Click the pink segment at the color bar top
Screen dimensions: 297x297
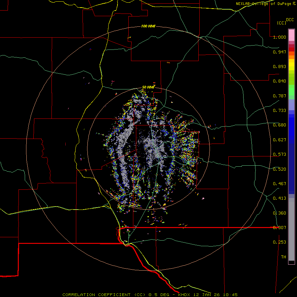291,35
